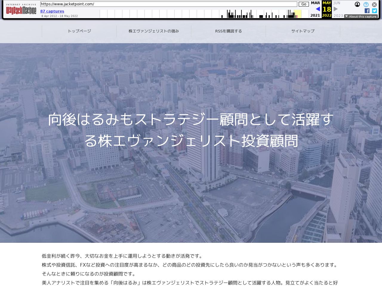Open トップページ navigation item
The width and height of the screenshot is (382, 286).
79,31
